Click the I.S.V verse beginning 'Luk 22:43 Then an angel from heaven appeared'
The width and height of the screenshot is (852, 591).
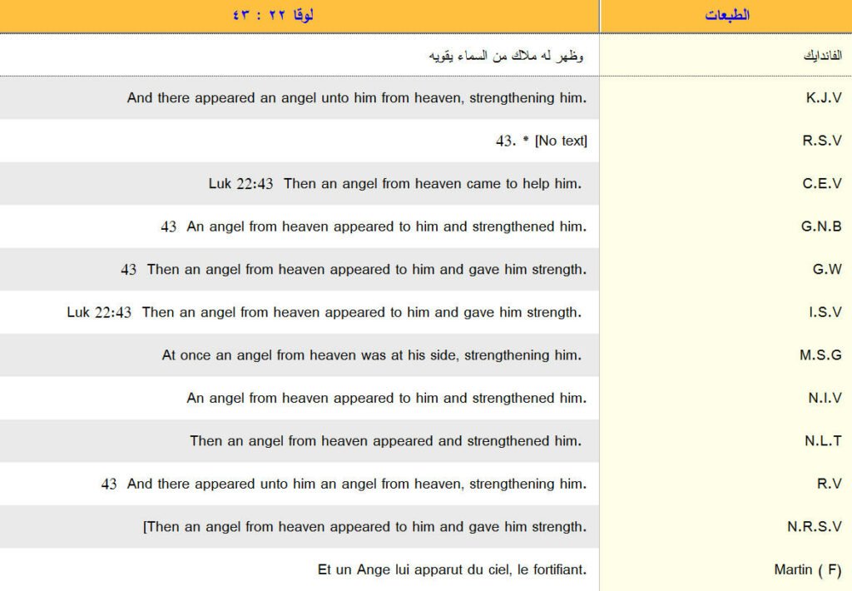(x=324, y=313)
